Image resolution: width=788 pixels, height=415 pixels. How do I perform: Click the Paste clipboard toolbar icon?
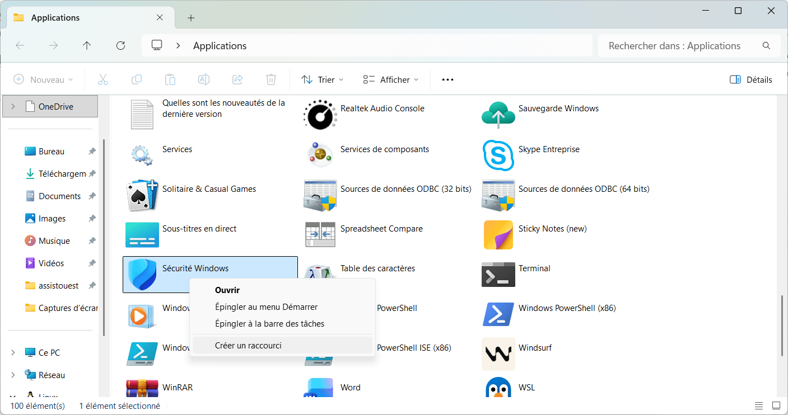[x=170, y=79]
